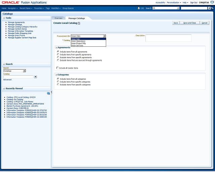Open the chat bubble icon beside CVRQST16

pos(212,2)
